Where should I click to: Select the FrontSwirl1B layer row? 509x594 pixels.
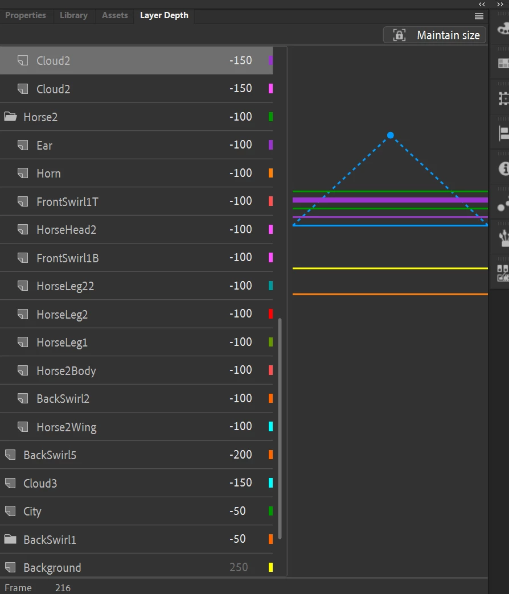tap(137, 258)
